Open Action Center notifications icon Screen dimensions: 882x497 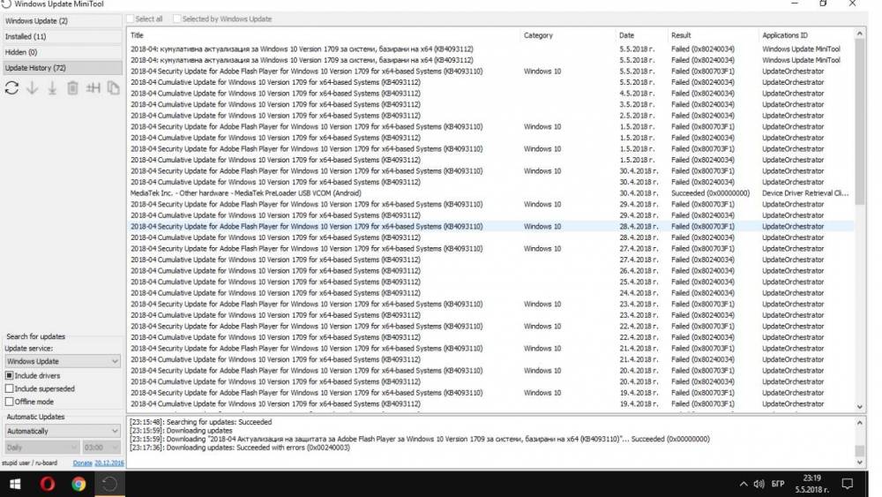click(x=847, y=484)
